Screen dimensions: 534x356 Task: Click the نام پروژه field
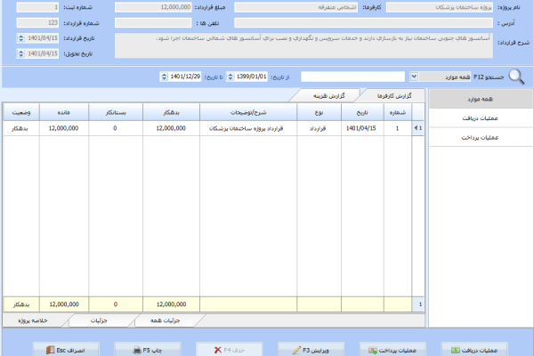point(440,7)
